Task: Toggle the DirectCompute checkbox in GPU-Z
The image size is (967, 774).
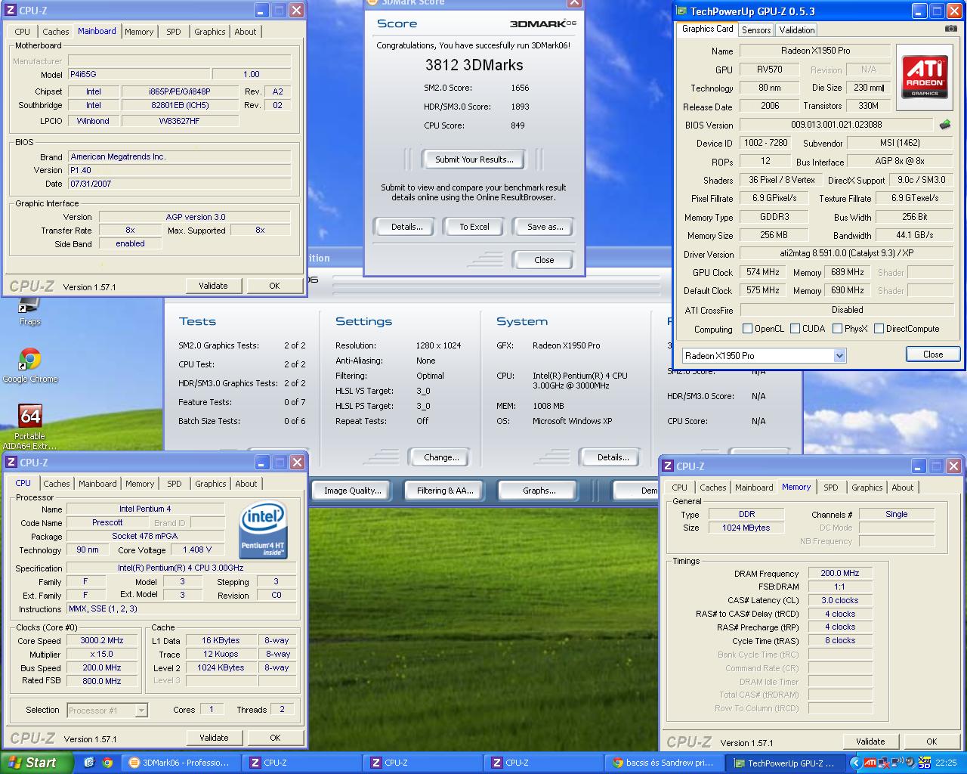Action: pos(879,329)
